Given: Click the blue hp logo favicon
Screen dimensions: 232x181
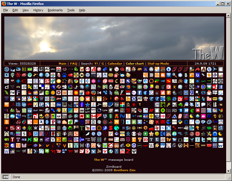Looking at the screenshot, I should pyautogui.click(x=134, y=99).
